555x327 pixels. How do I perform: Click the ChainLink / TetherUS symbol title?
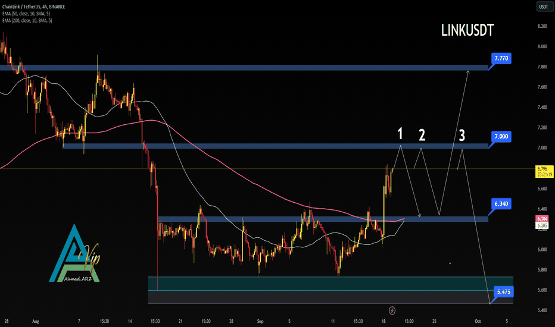point(33,7)
